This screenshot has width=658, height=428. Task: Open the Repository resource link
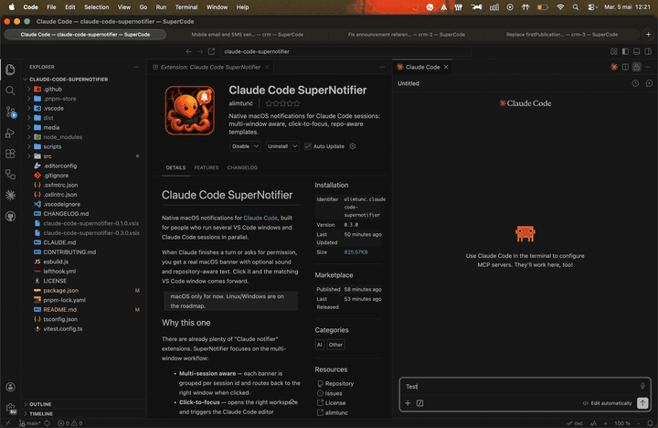coord(339,383)
